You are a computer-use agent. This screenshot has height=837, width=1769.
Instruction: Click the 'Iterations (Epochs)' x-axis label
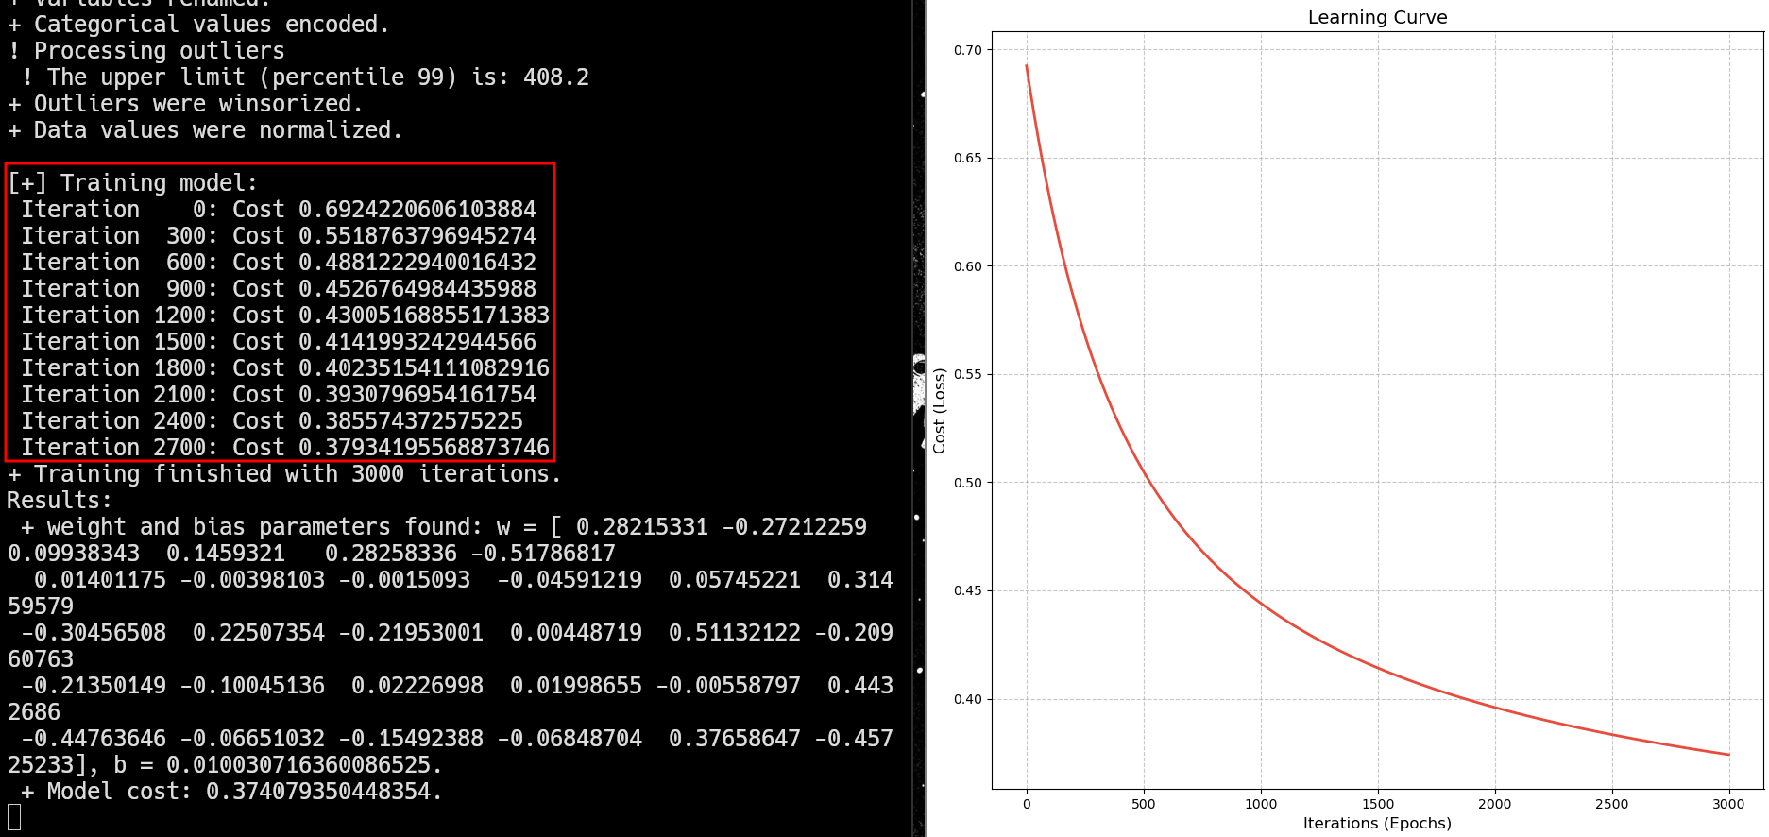[1377, 823]
